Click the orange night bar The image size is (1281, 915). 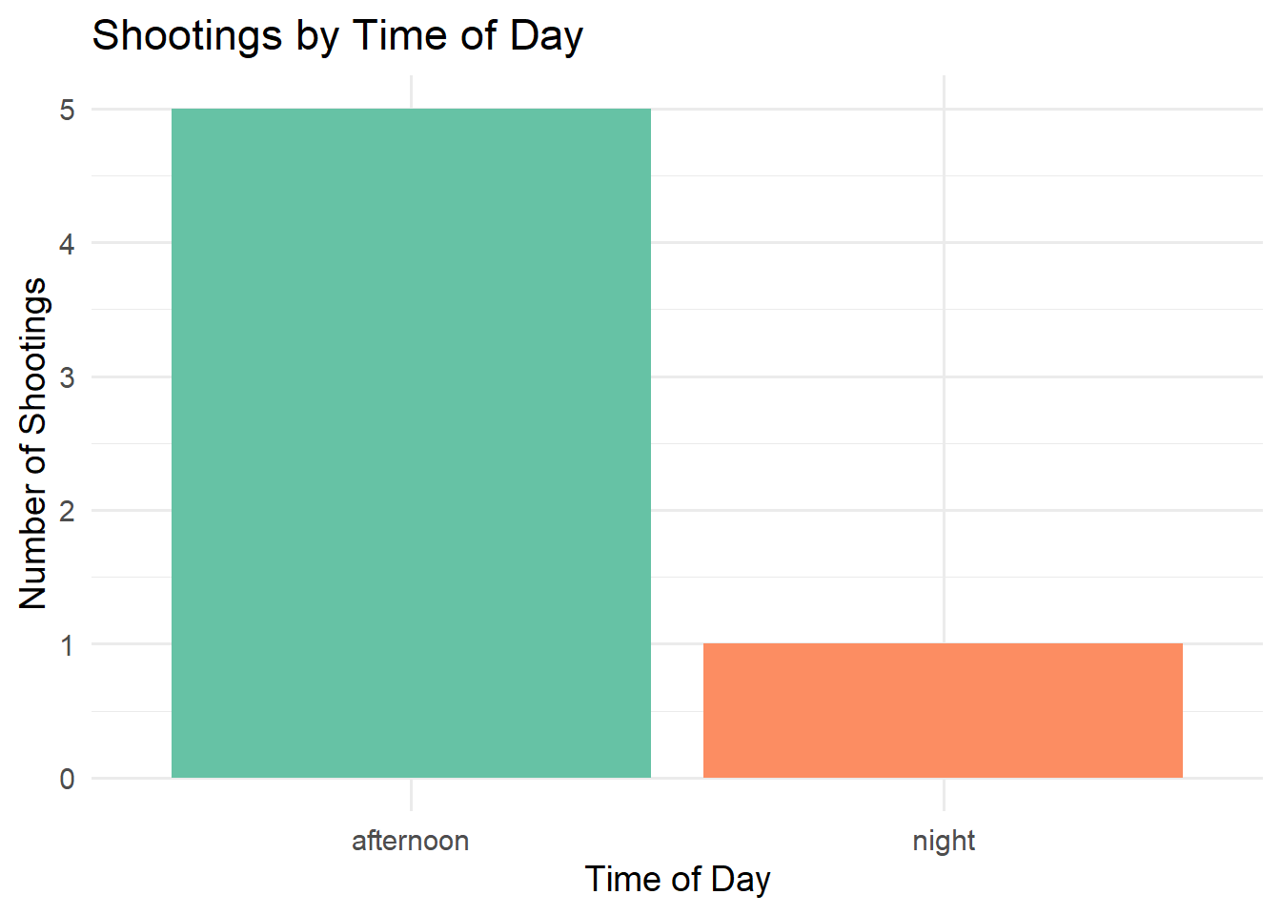[943, 711]
